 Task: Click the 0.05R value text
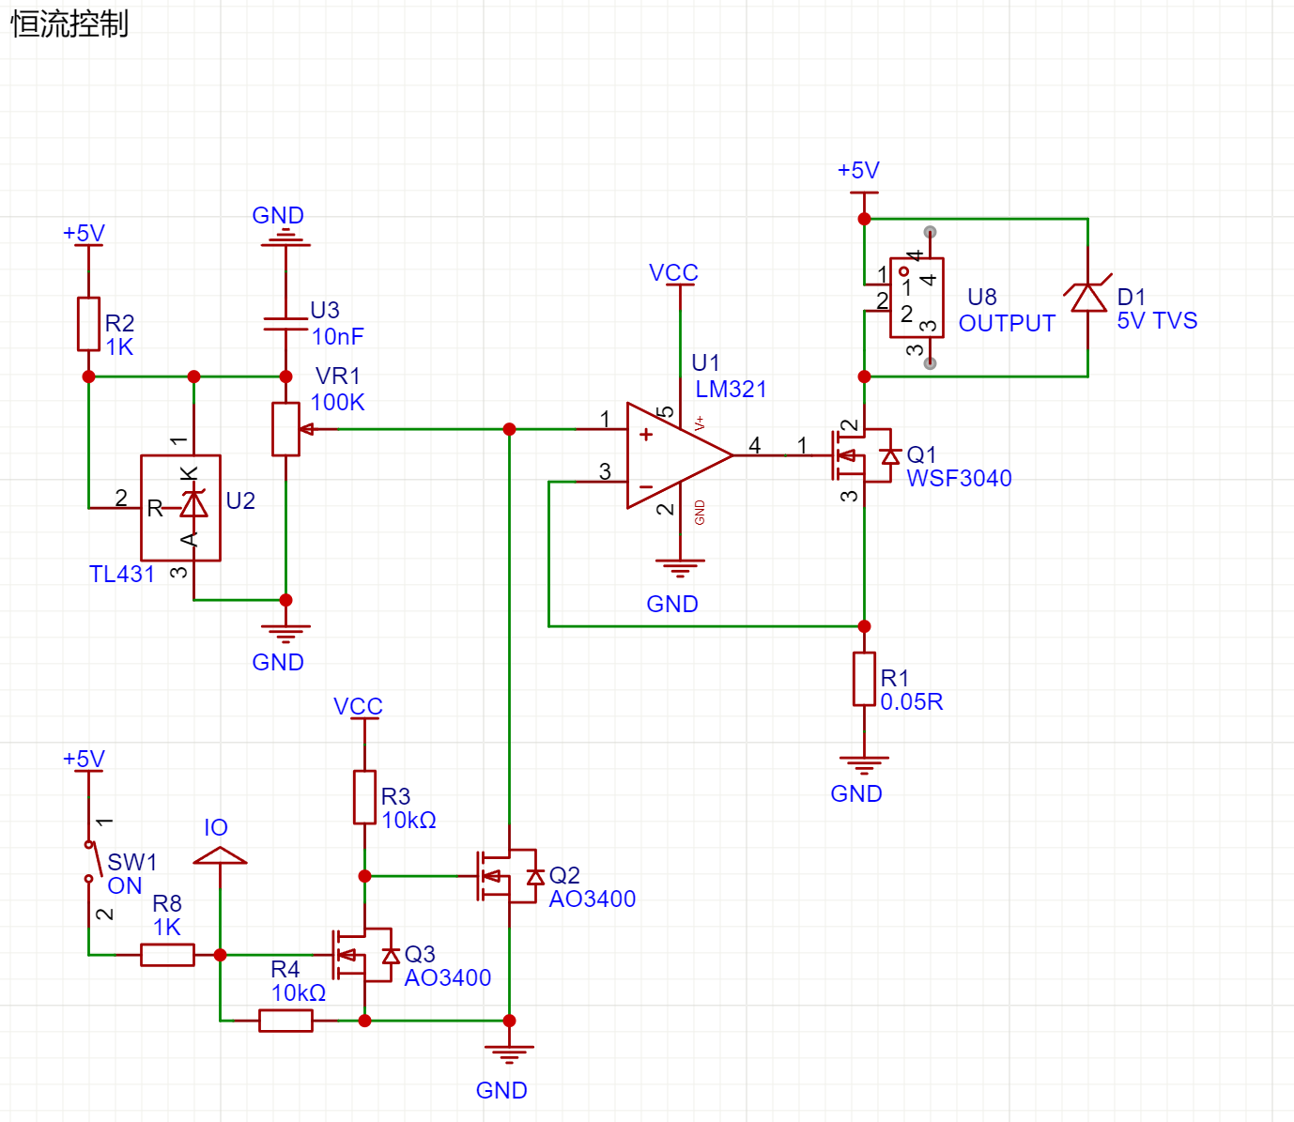click(x=911, y=702)
